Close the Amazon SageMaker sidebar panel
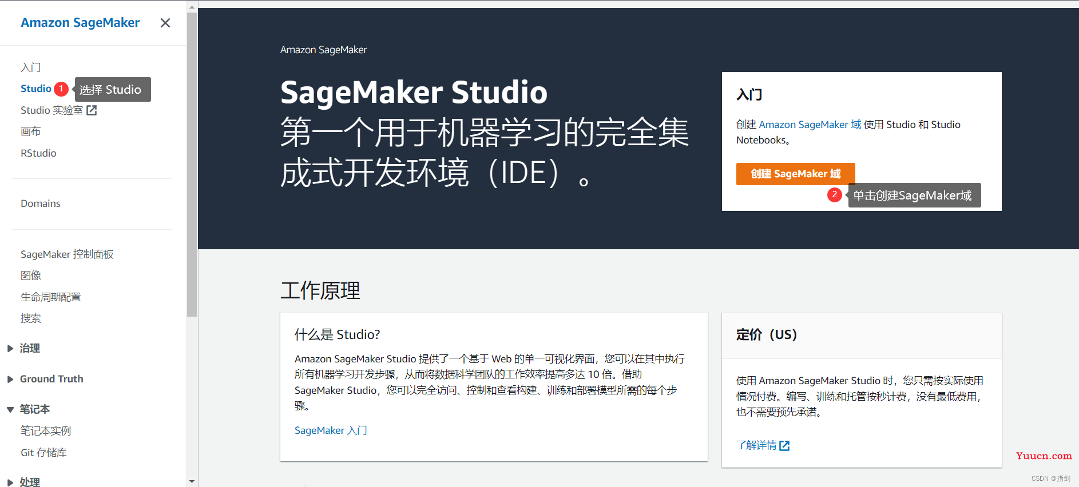Screen dimensions: 1079x487 click(165, 23)
